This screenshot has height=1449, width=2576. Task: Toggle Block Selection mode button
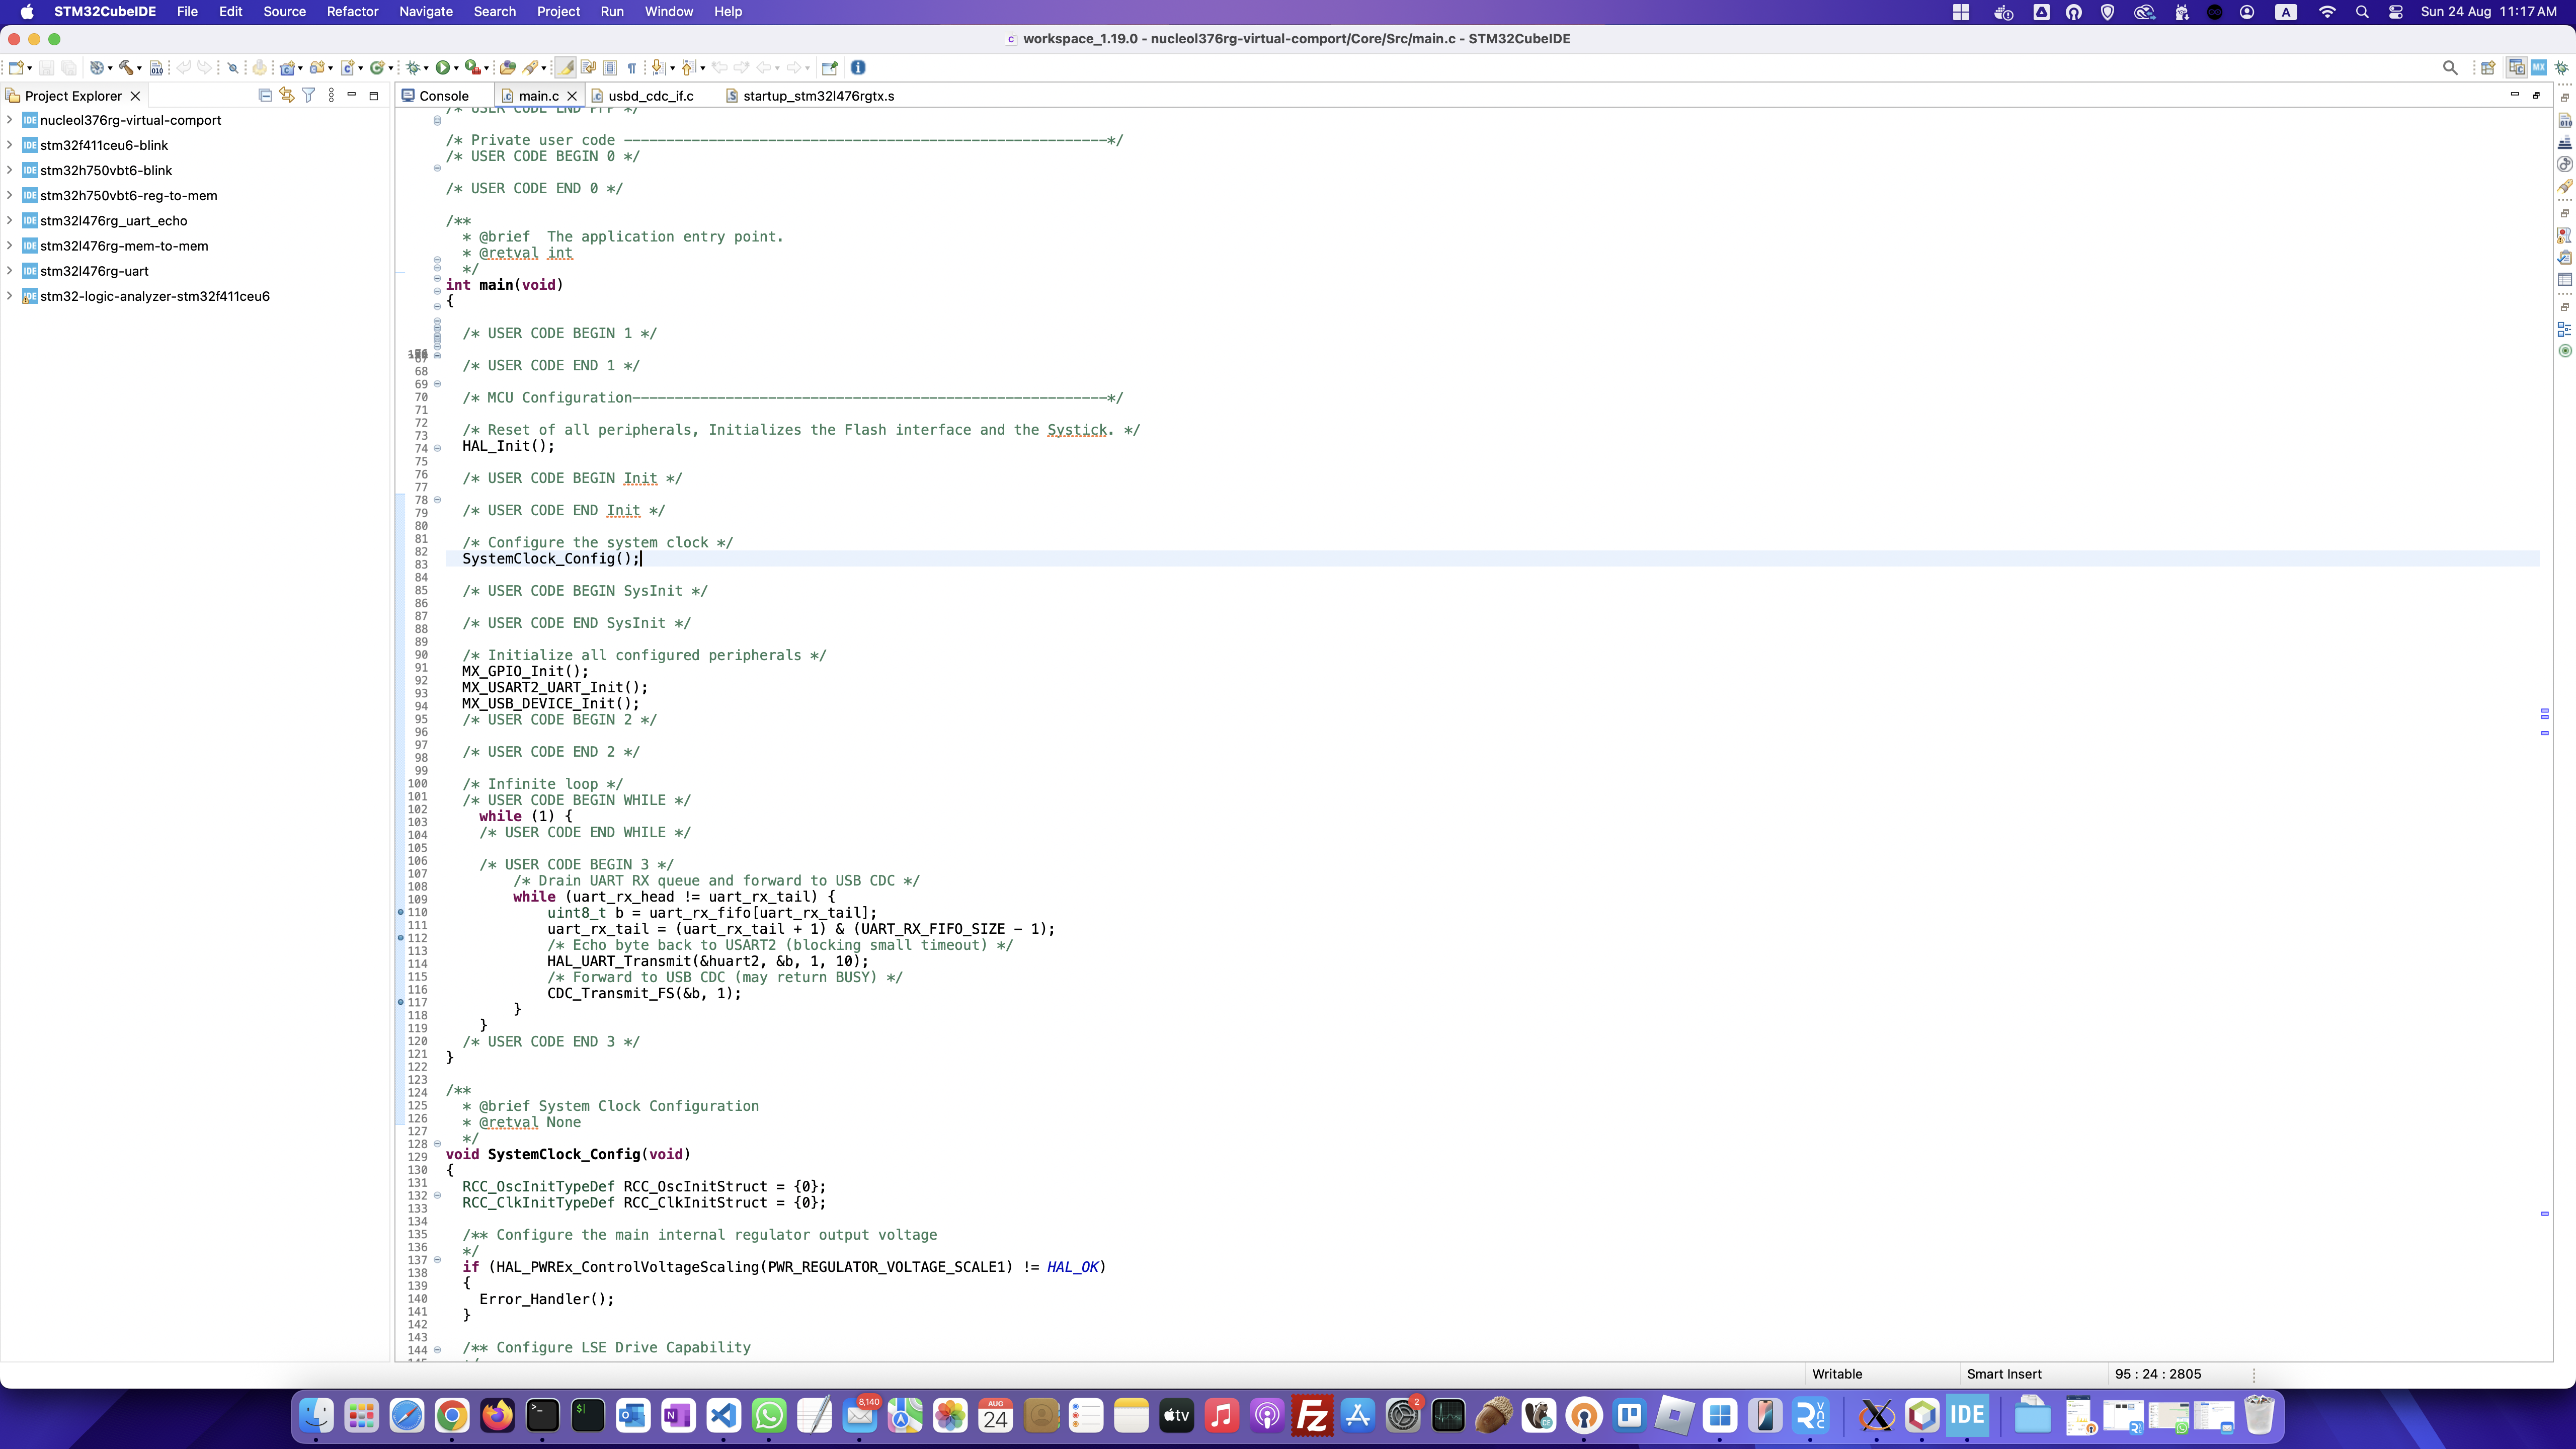(x=610, y=68)
